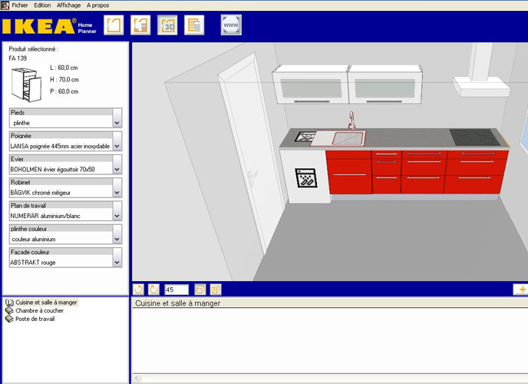Screen dimensions: 528x384
Task: Click the 'BOHOLMEN évier égouttoir 70x50' value
Action: tap(52, 170)
